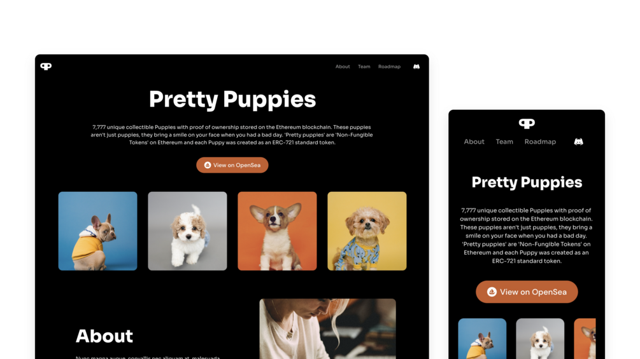Select About in the mobile navigation
640x359 pixels.
474,142
